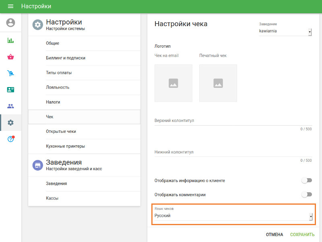This screenshot has height=242, width=322.
Task: Select the settings gear sidebar icon
Action: 10,122
